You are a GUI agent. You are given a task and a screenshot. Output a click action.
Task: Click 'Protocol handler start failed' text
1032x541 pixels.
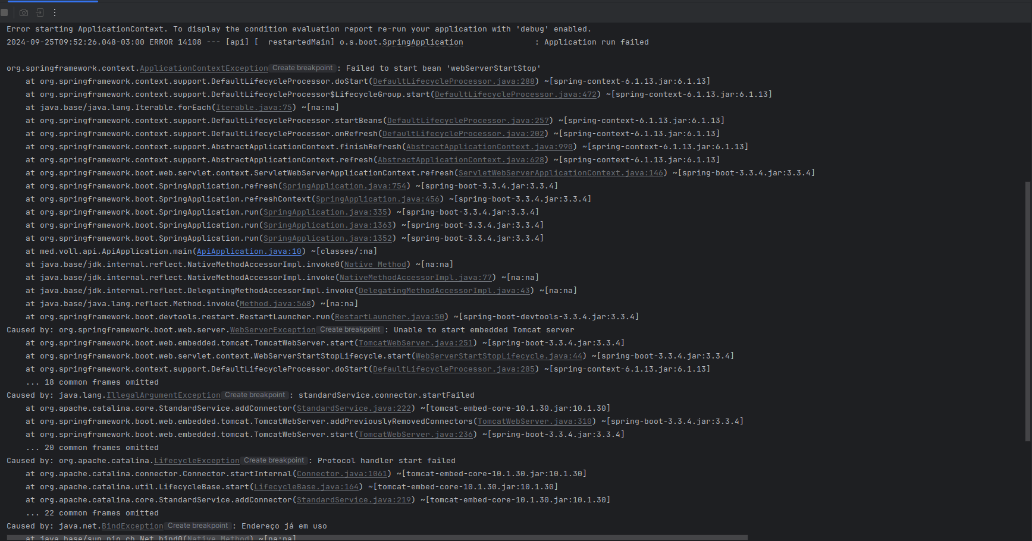[x=387, y=461]
